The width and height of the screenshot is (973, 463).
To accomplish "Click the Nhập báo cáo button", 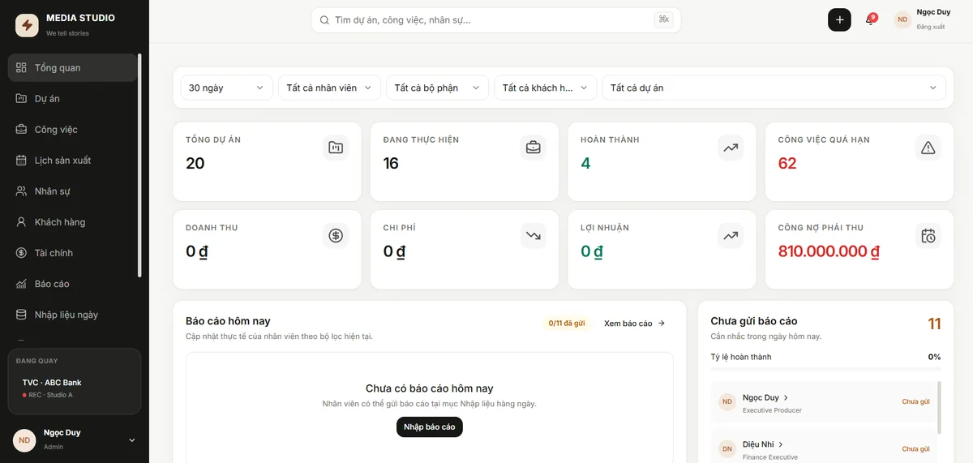I will [430, 427].
